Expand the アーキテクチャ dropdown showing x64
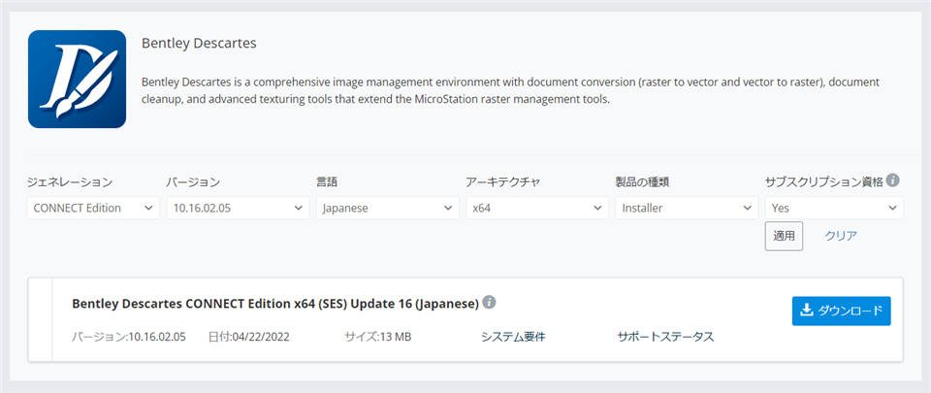931x393 pixels. (x=536, y=208)
